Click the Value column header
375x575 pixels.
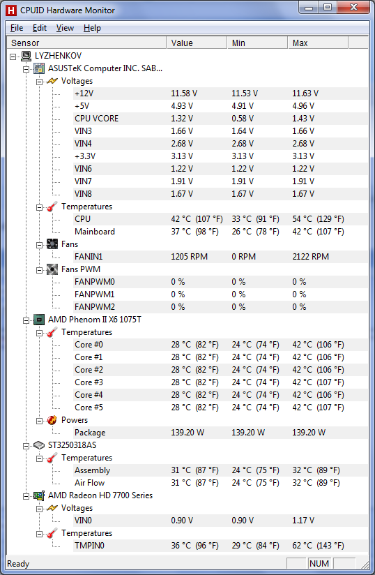pyautogui.click(x=197, y=43)
